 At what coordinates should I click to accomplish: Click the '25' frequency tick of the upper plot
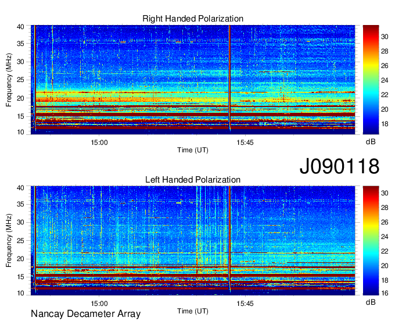click(20, 80)
